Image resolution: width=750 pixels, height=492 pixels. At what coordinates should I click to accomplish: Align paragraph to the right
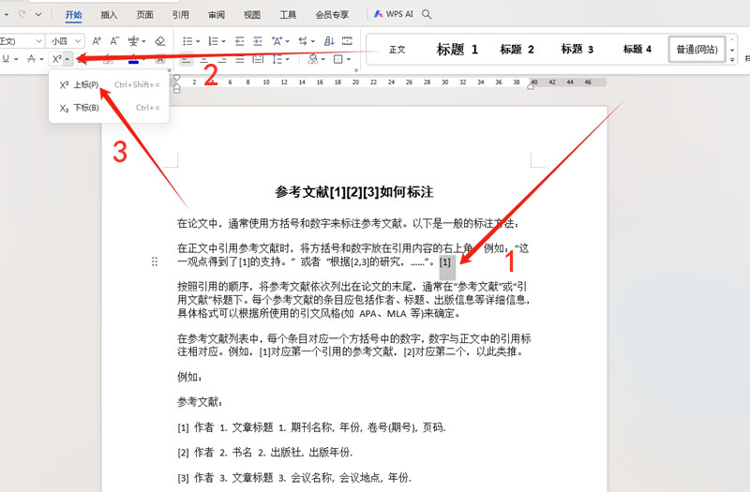(222, 59)
